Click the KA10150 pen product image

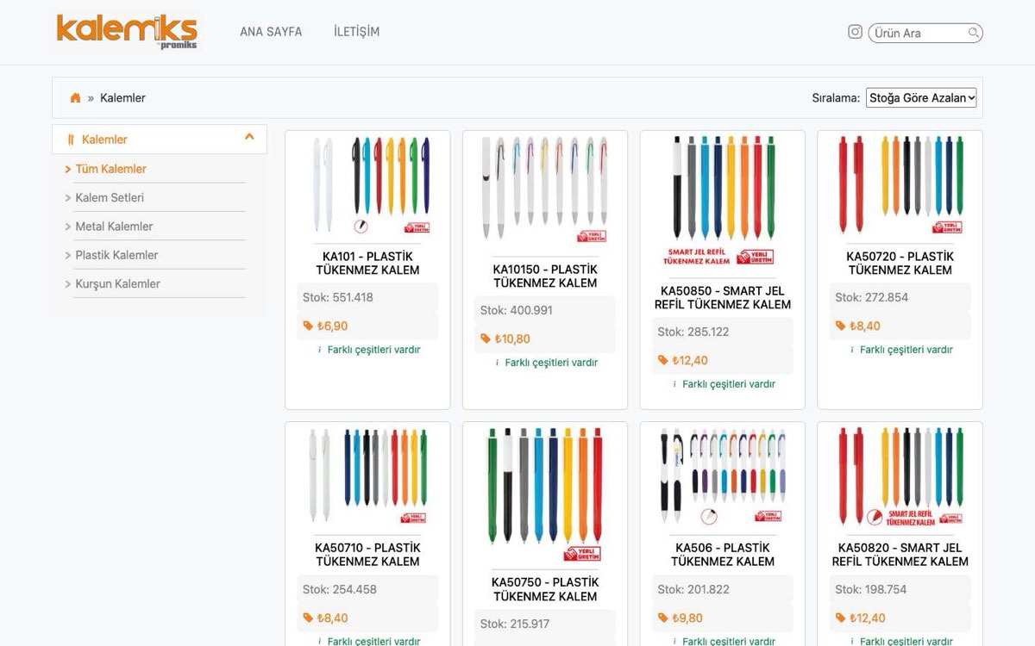[545, 190]
